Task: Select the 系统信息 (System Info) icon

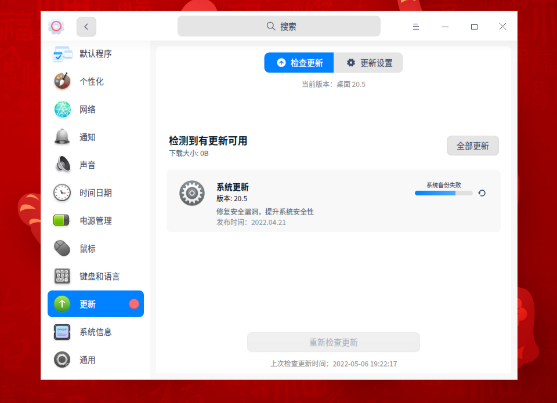Action: [62, 332]
